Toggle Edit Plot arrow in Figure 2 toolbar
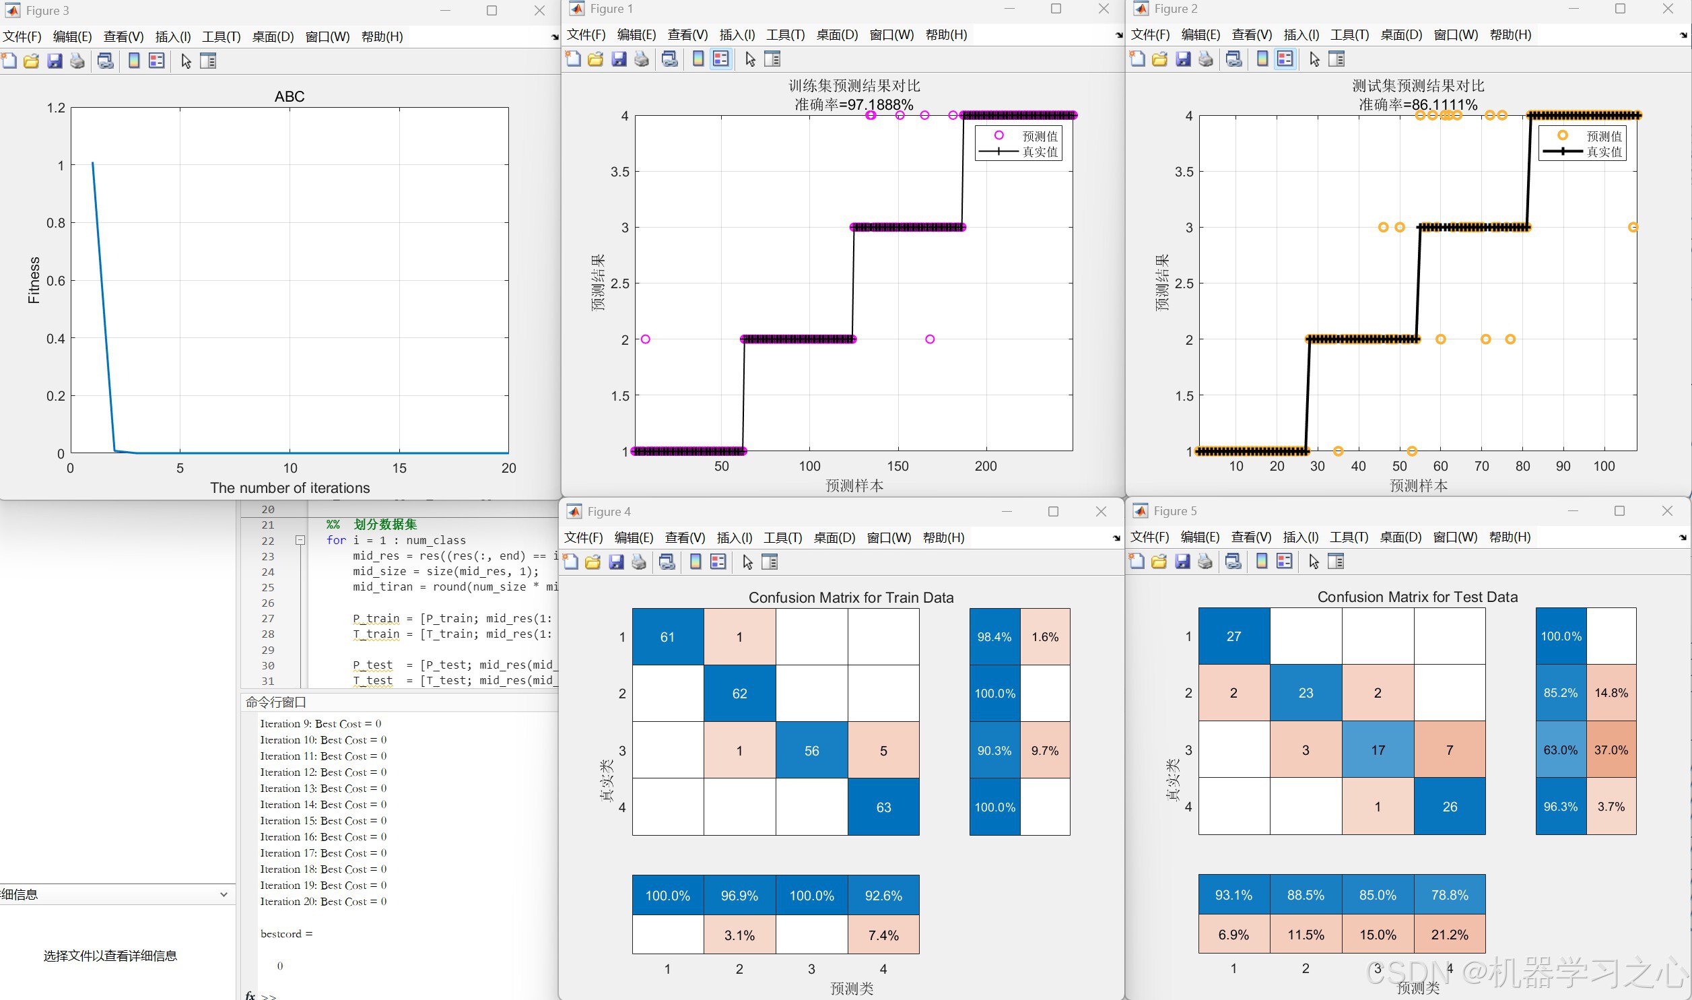1692x1000 pixels. (x=1314, y=59)
